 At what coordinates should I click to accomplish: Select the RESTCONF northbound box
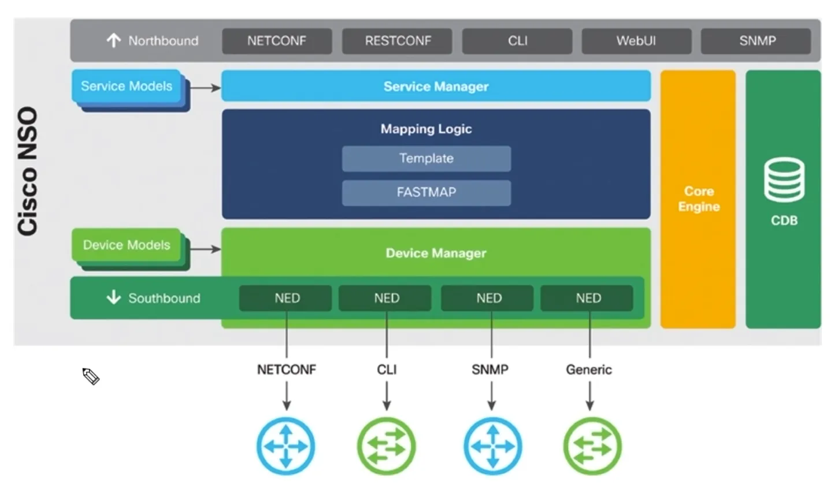click(x=397, y=41)
